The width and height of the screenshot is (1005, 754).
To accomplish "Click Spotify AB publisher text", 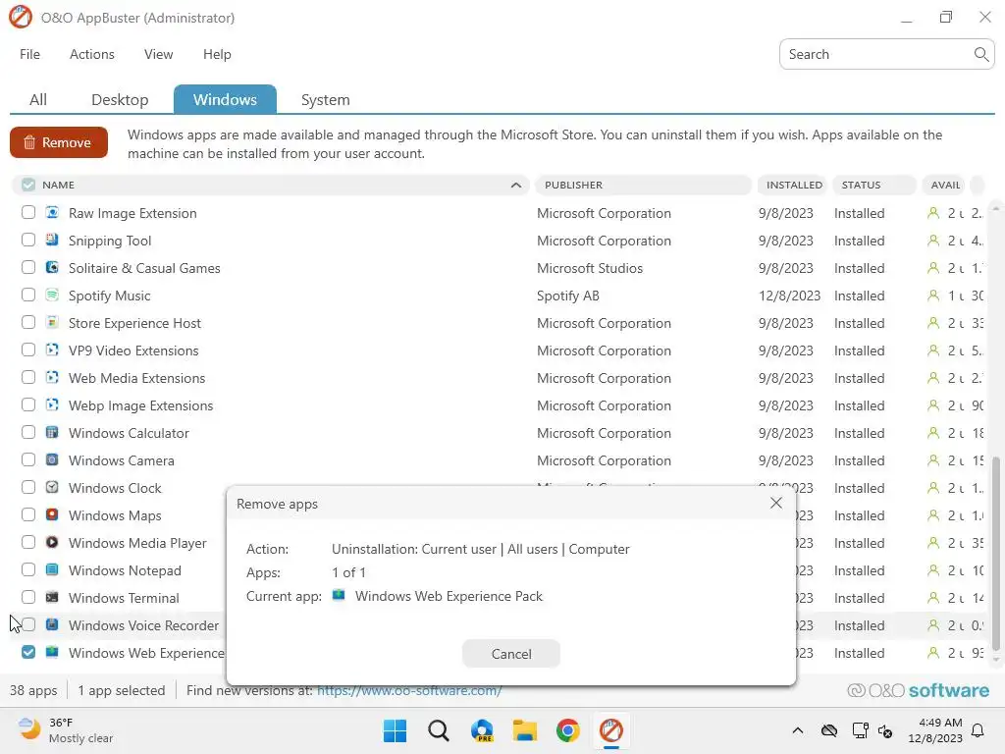I will pos(568,296).
